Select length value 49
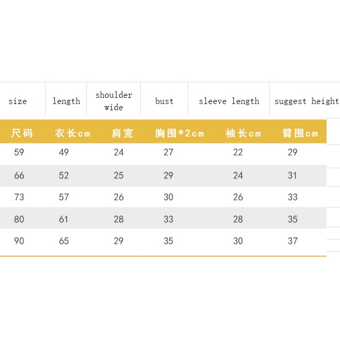Viewport: 340px width, 340px height. pyautogui.click(x=64, y=152)
